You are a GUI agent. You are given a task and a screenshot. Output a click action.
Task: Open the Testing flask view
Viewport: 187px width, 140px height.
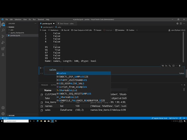click(3, 55)
